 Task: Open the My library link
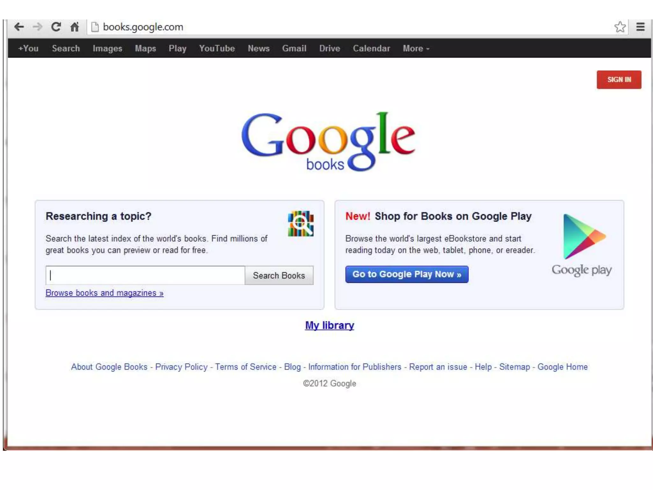(329, 325)
